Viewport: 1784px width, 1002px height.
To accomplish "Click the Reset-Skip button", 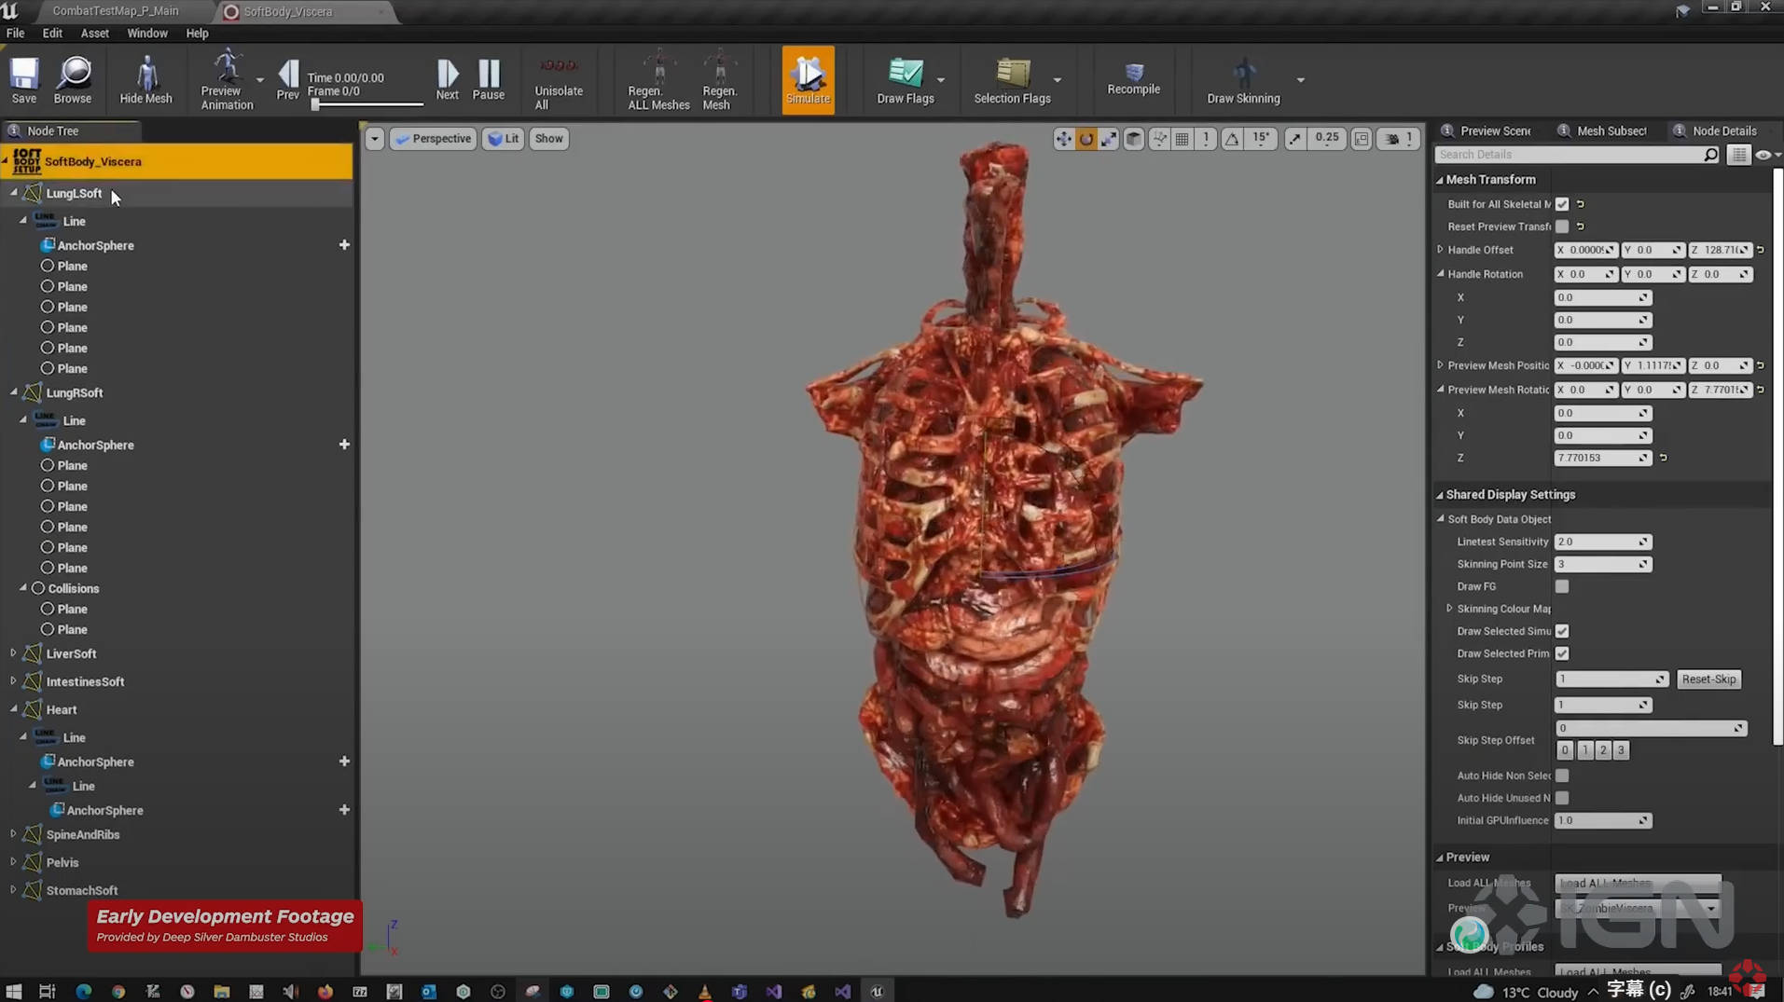I will [x=1708, y=679].
